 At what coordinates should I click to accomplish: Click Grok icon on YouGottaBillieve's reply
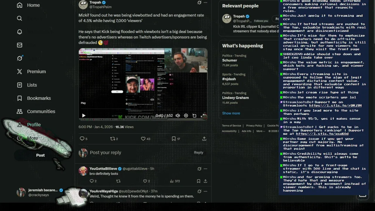tap(200, 169)
